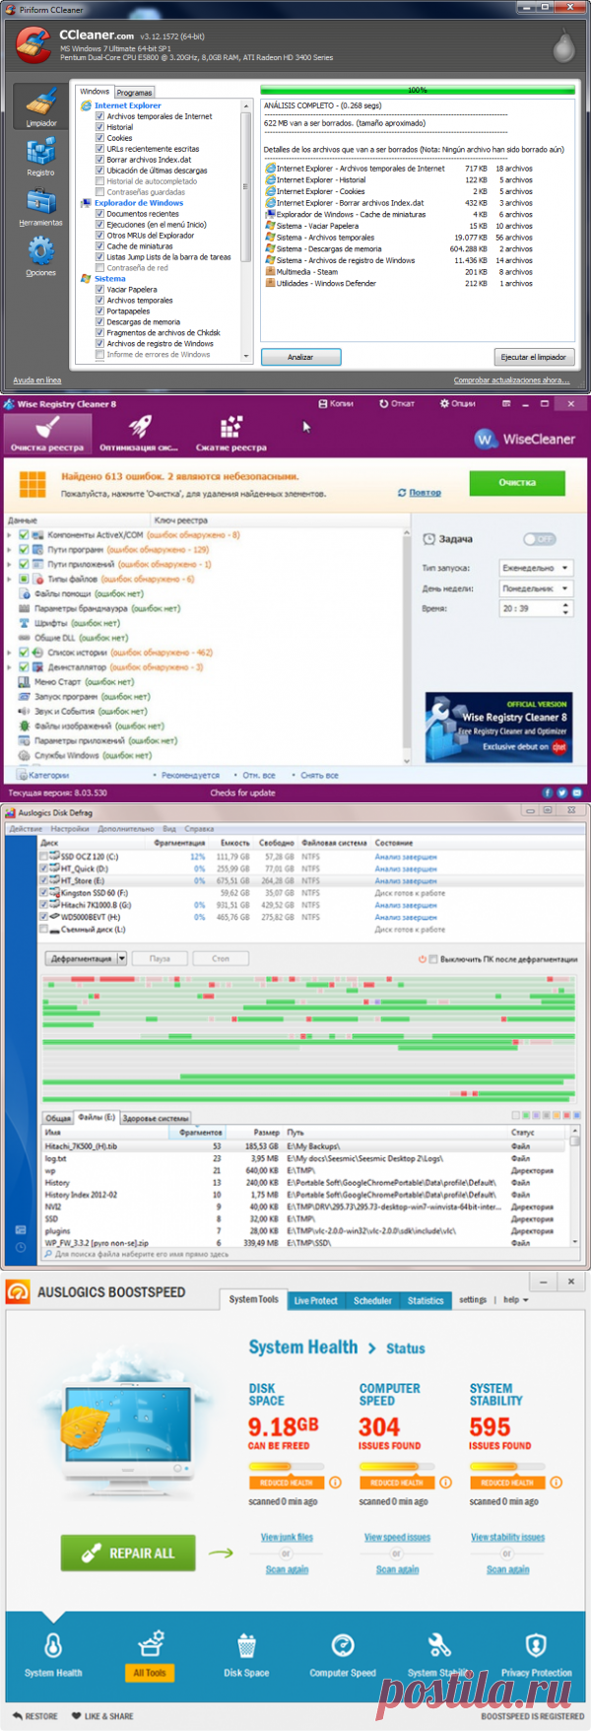Check Historial de autocompletado option
The width and height of the screenshot is (591, 1731).
(x=99, y=181)
